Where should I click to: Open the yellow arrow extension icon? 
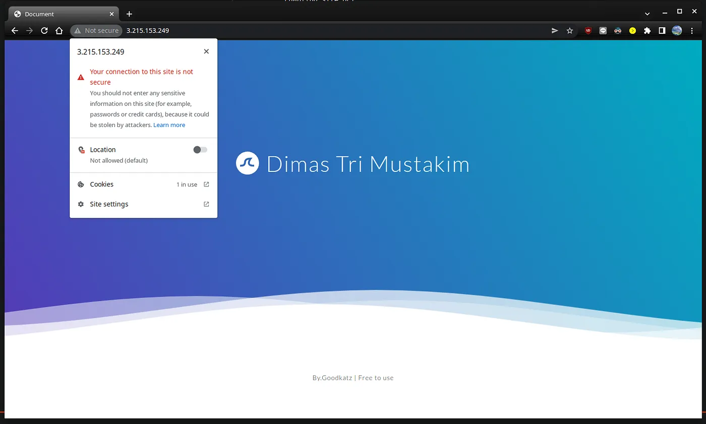(x=632, y=30)
